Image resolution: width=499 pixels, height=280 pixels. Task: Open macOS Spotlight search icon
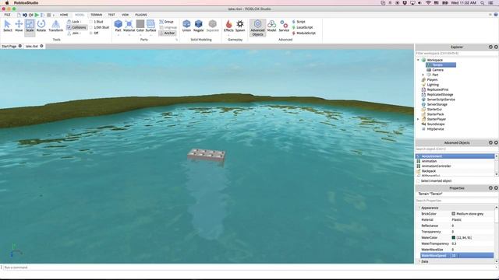click(x=483, y=3)
